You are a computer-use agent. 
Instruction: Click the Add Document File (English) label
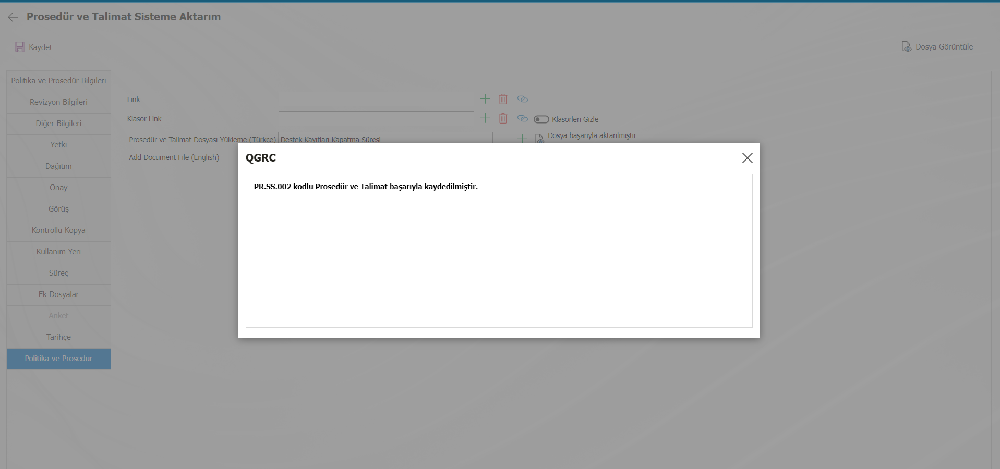click(174, 157)
